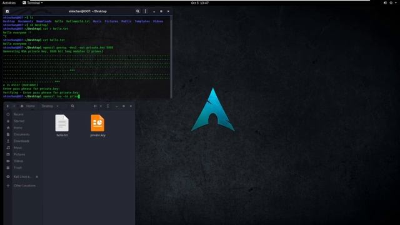
Task: Open the Files window main menu
Action: 108,106
